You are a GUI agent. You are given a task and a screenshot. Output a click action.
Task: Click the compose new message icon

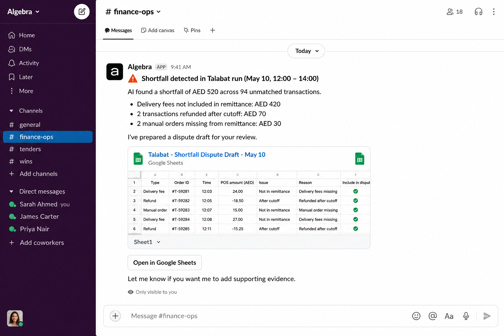(x=82, y=12)
